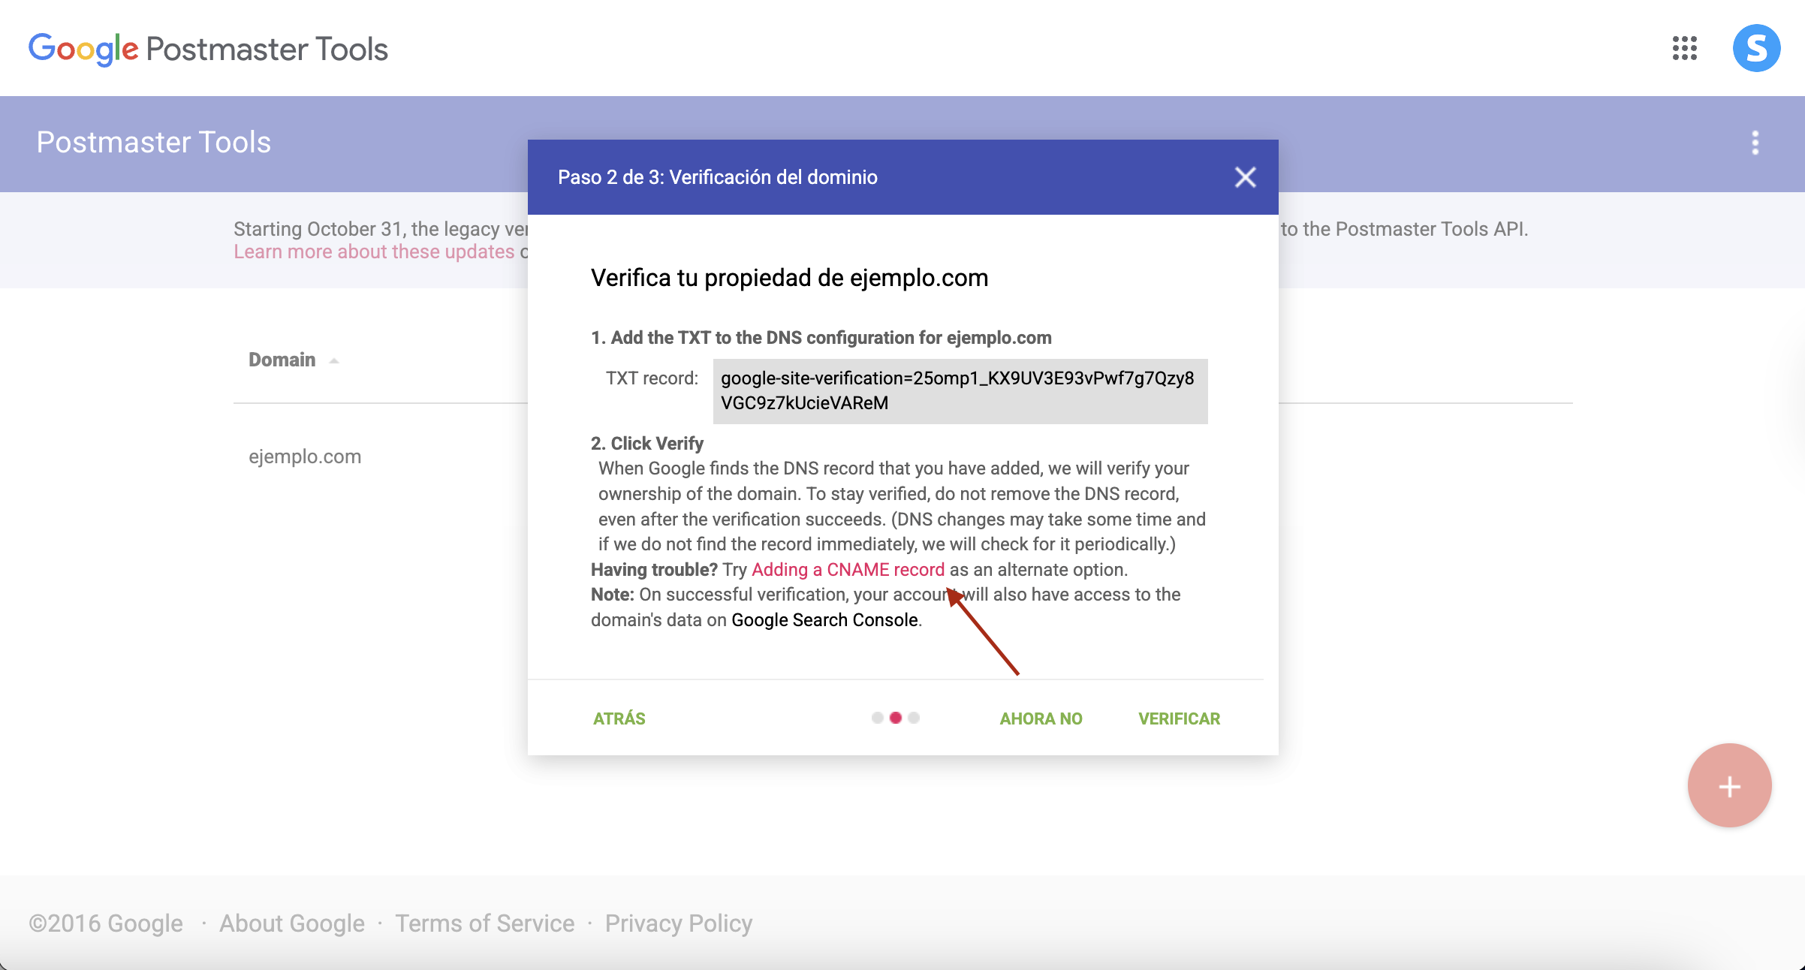This screenshot has width=1805, height=970.
Task: Click the first step indicator dot
Action: 877,718
